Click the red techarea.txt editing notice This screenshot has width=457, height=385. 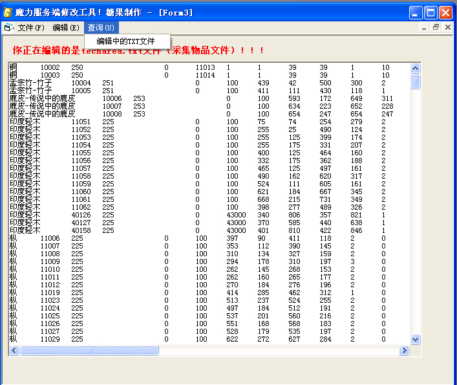[x=138, y=50]
